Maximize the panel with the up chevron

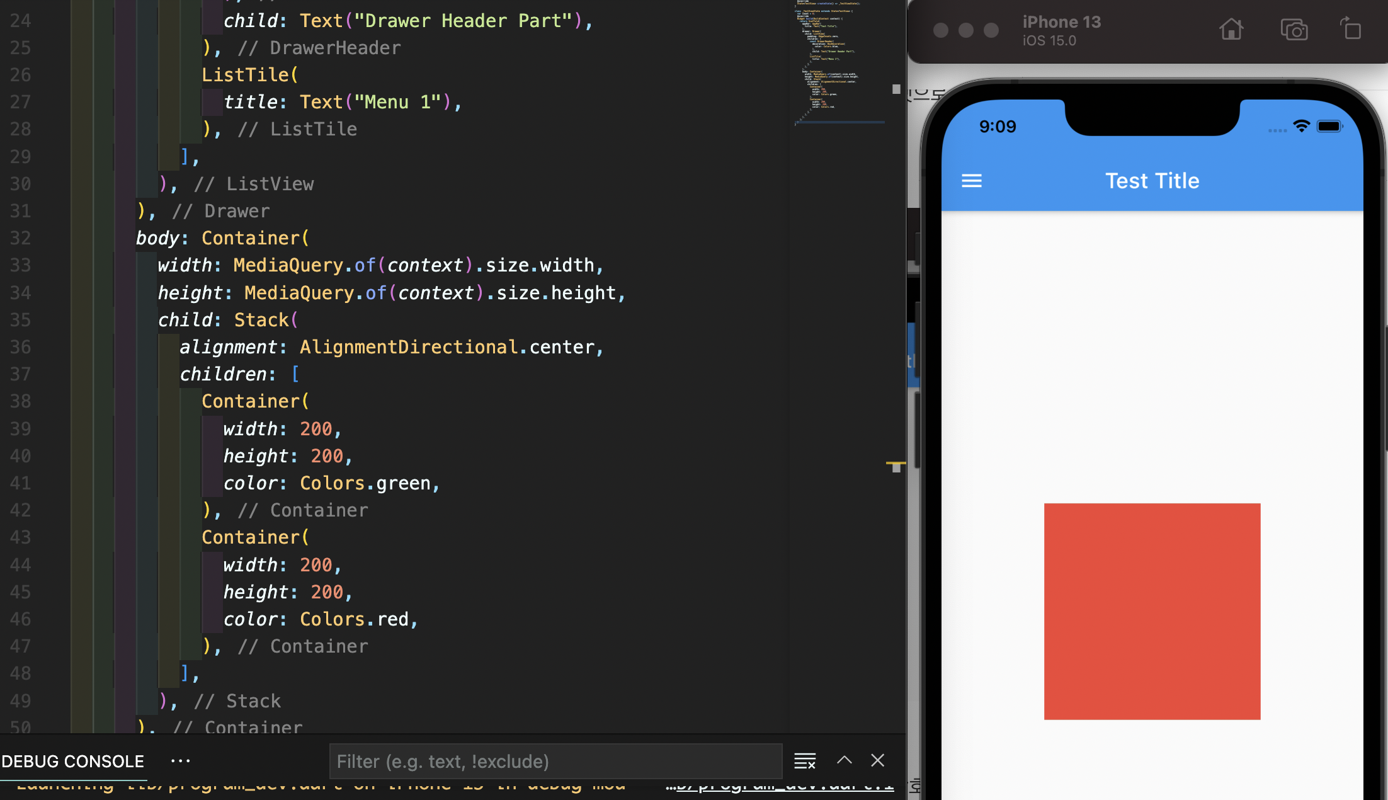[844, 760]
